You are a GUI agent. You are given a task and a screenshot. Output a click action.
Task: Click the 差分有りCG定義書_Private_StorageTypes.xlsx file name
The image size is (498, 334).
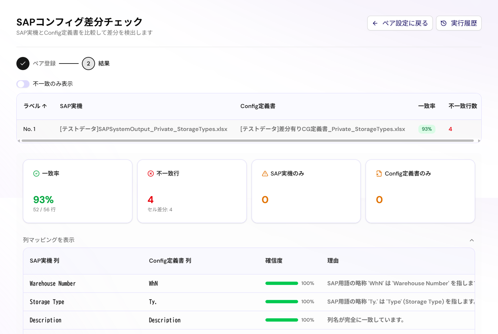[x=323, y=129]
